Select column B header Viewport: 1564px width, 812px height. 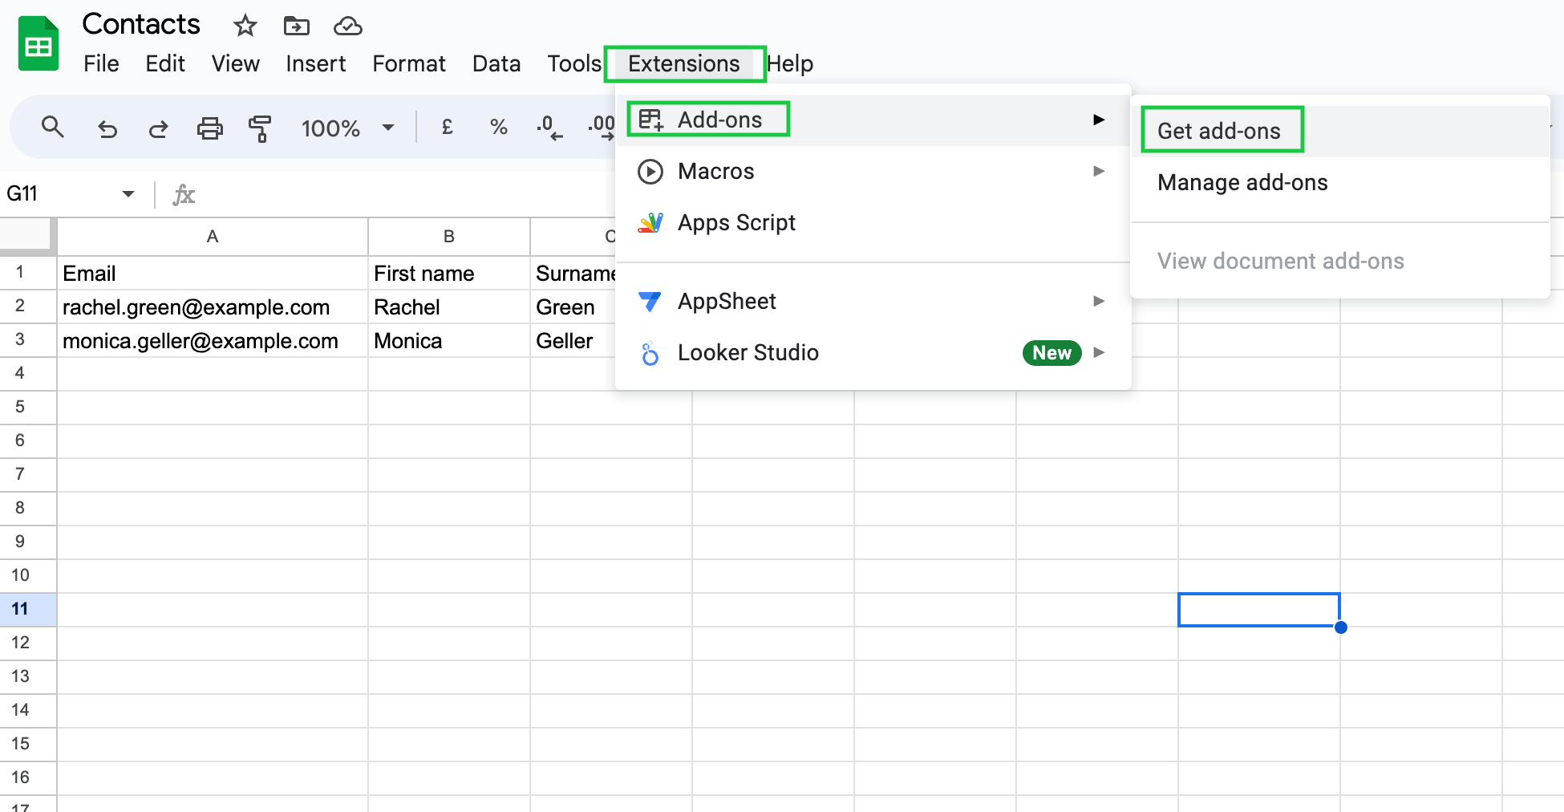(x=449, y=236)
